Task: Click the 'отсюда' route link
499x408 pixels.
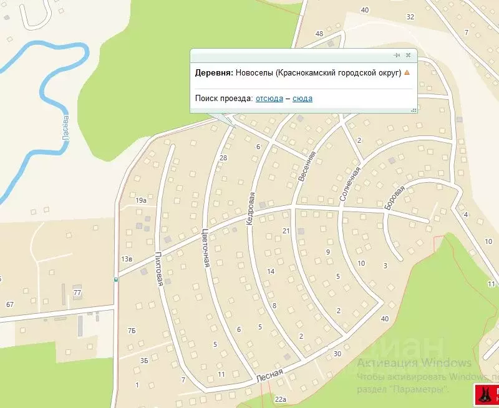Action: pos(269,99)
